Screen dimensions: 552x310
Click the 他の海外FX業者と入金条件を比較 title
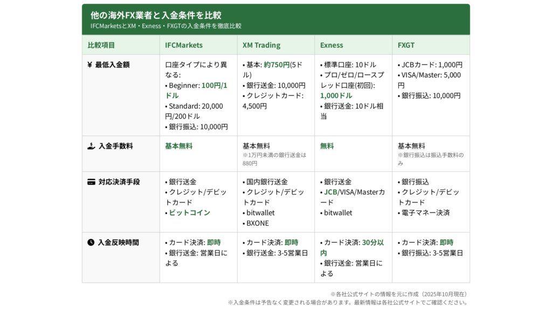click(156, 15)
